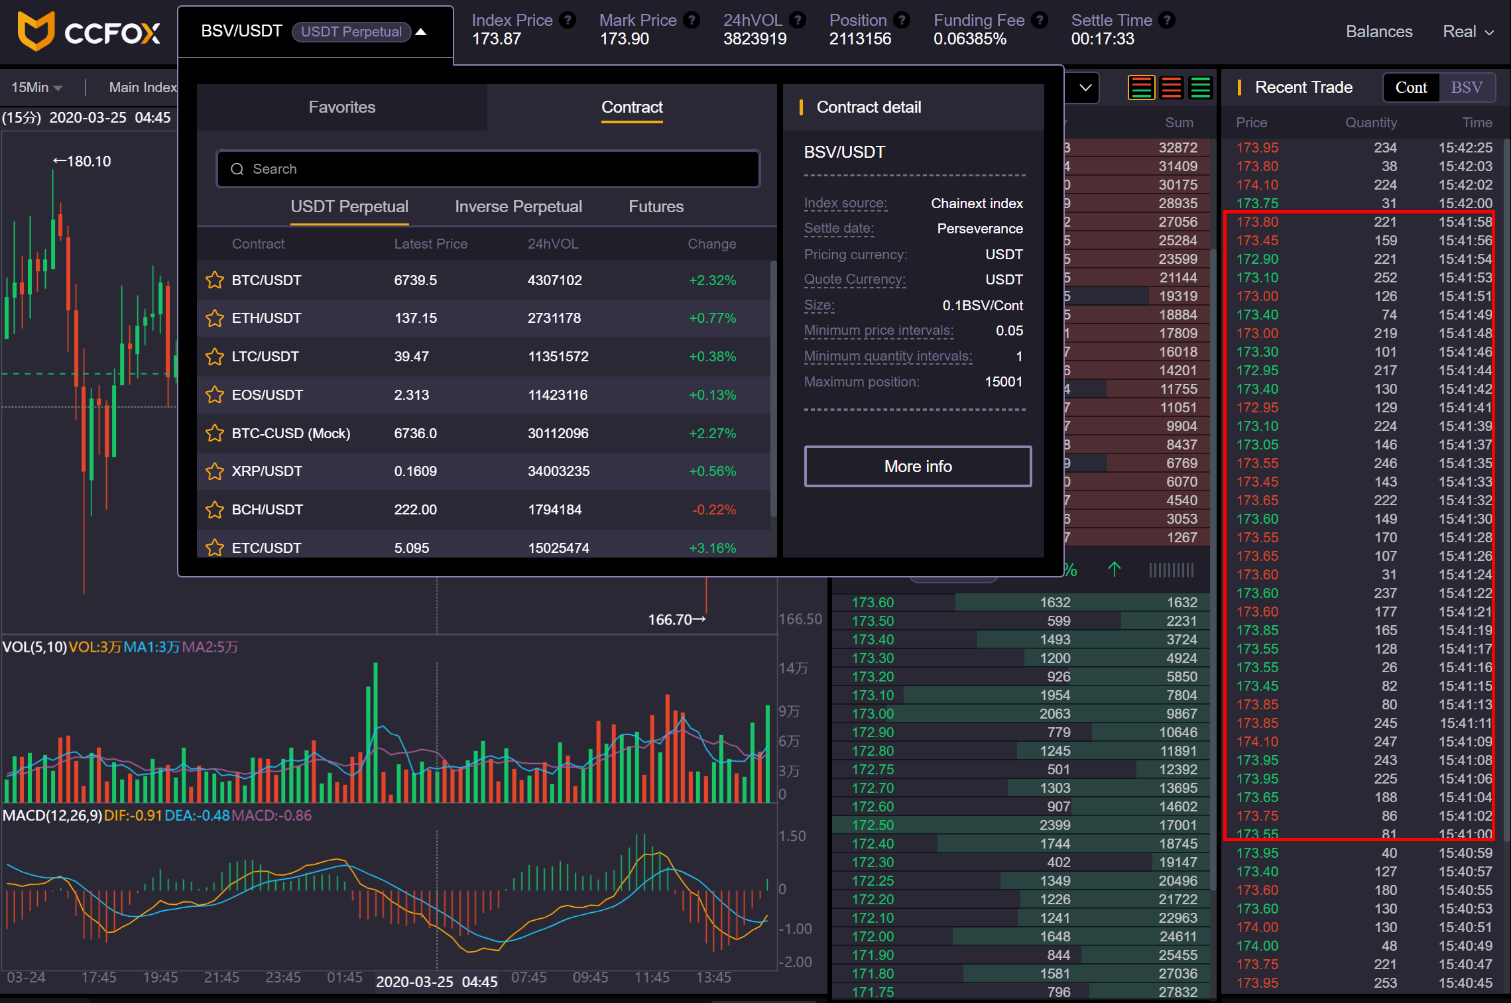Viewport: 1511px width, 1003px height.
Task: Click the Index source label
Action: tap(845, 204)
